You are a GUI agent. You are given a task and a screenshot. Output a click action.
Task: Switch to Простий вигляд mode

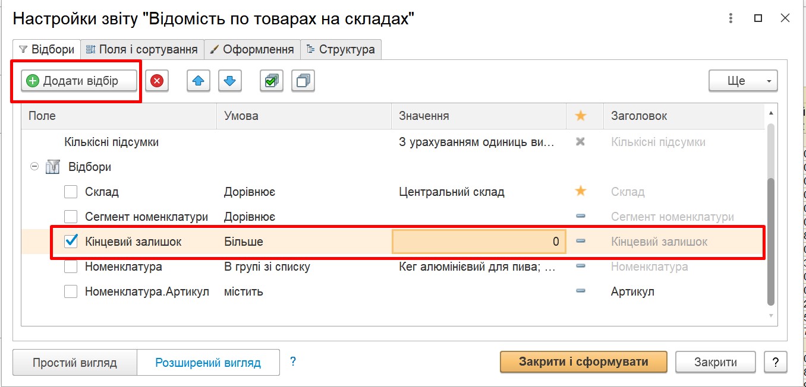pos(75,362)
